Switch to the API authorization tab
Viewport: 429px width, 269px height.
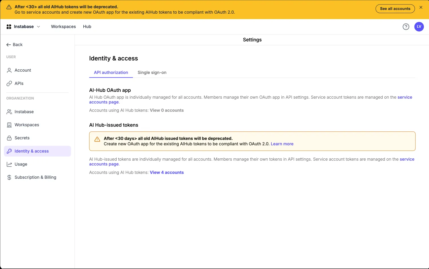[x=111, y=73]
